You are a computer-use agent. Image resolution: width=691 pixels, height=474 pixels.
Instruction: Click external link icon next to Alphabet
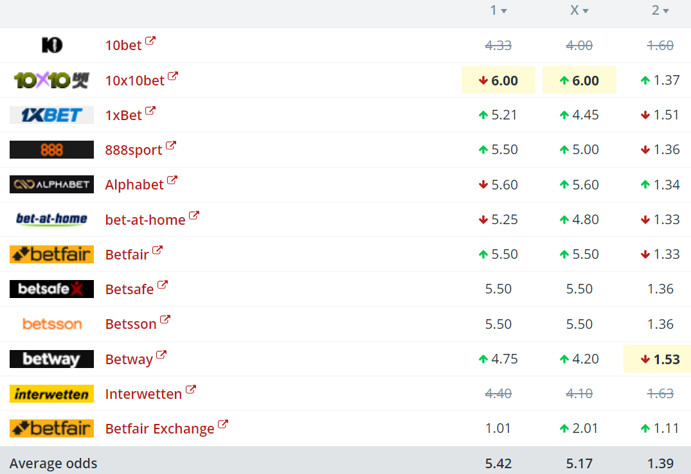(x=172, y=180)
